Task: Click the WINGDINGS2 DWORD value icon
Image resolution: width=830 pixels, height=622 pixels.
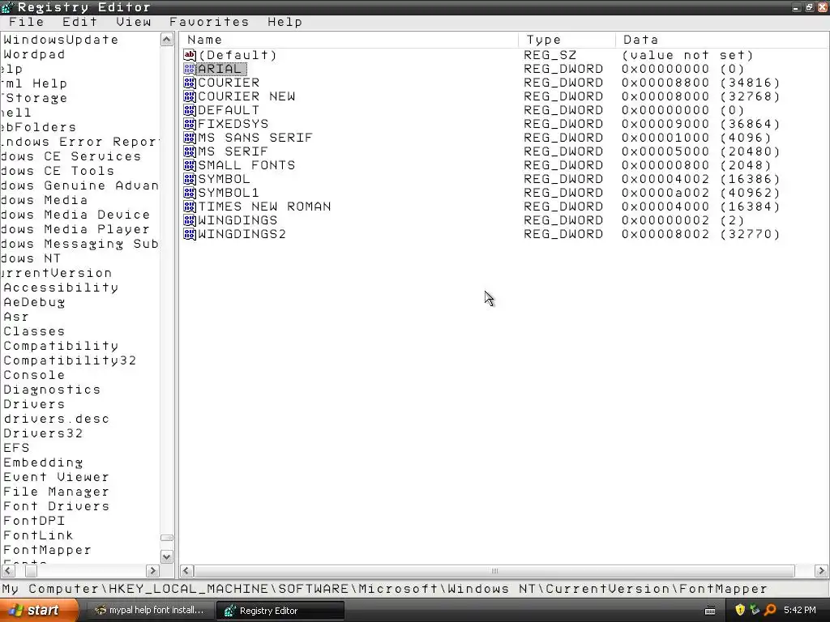Action: (x=190, y=234)
